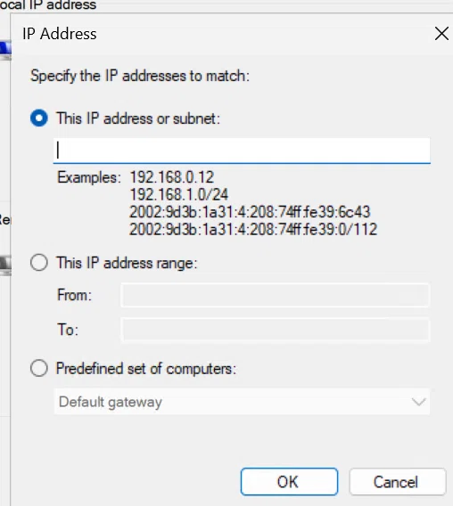
Task: Click the IPv6 example ending in 0/112
Action: coord(253,230)
